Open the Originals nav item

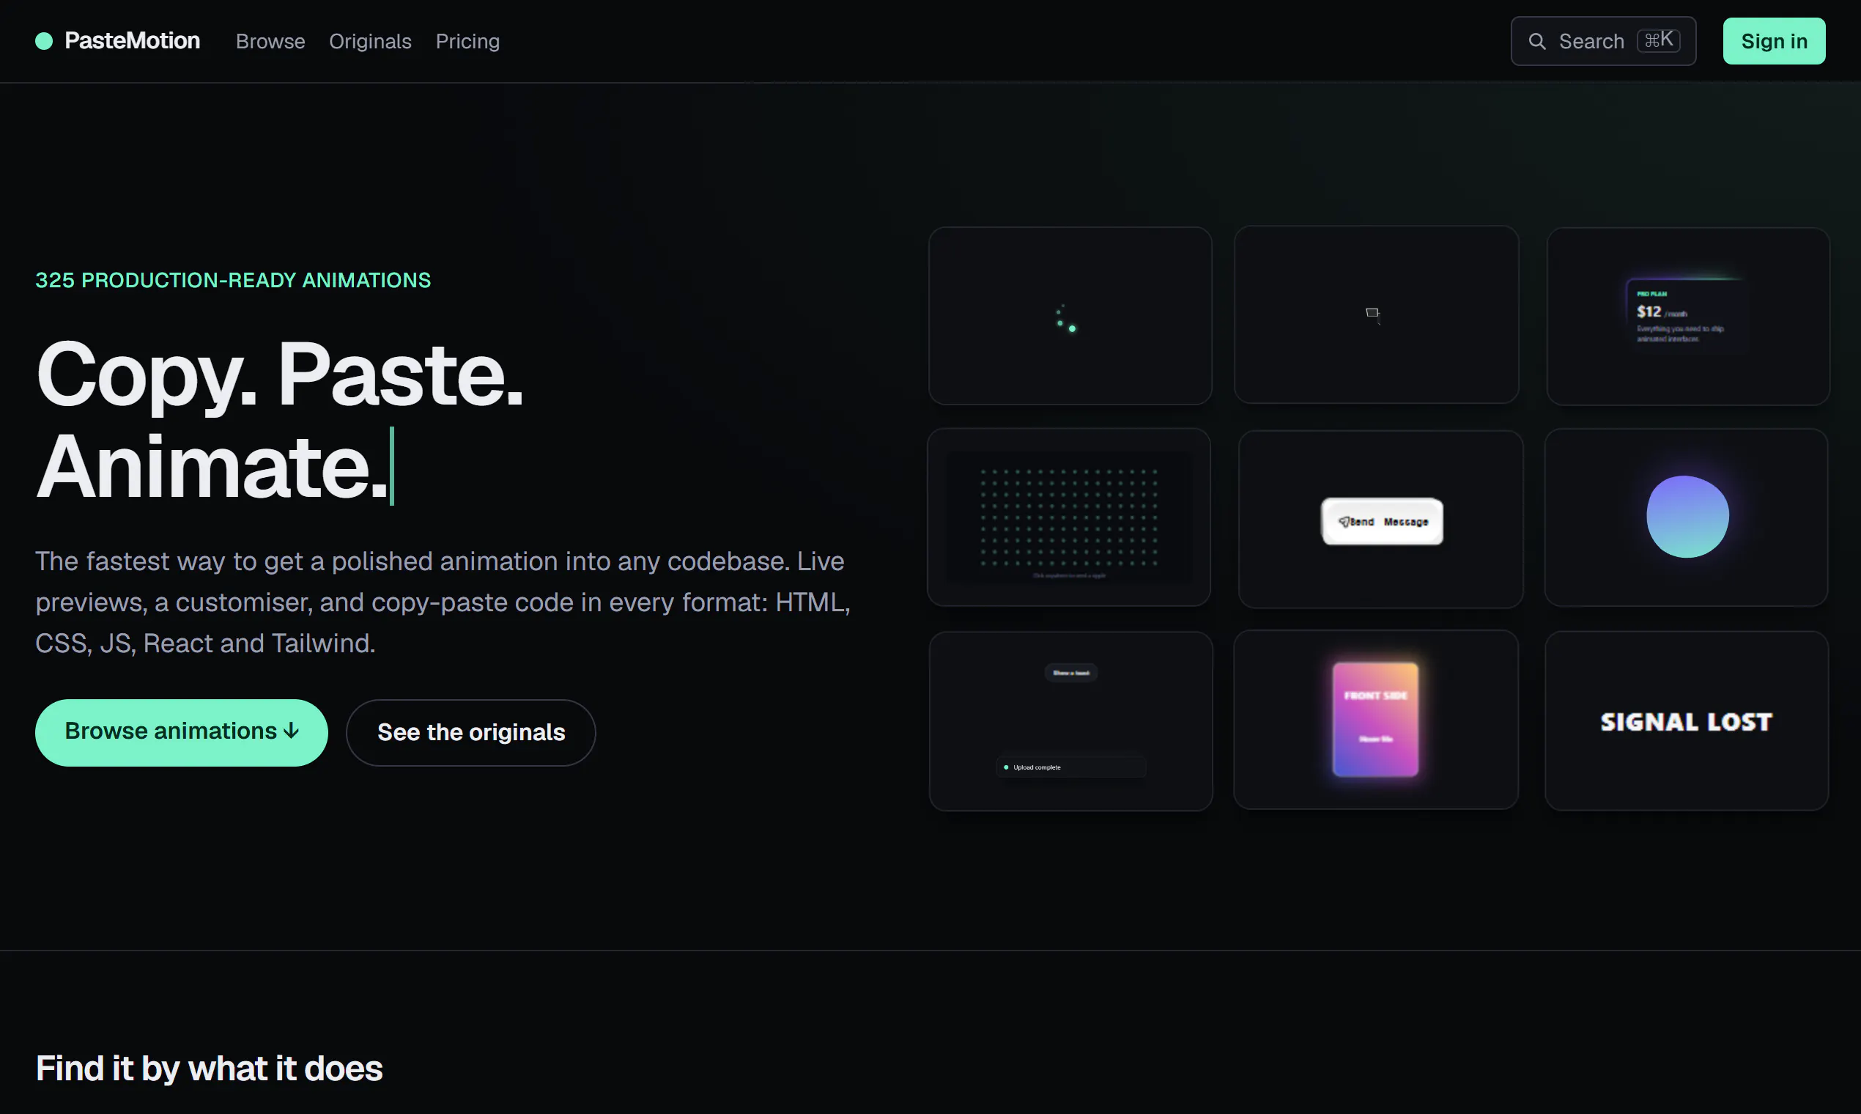tap(370, 41)
